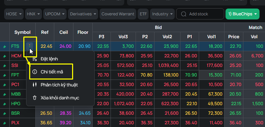
Task: Open the HOSE exchange dropdown
Action: click(14, 14)
